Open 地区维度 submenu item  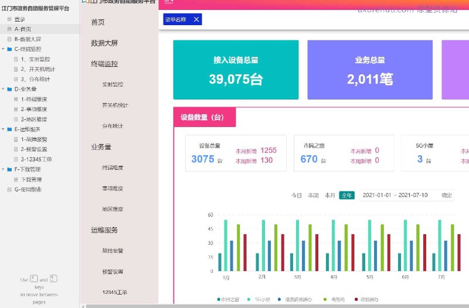coord(113,209)
